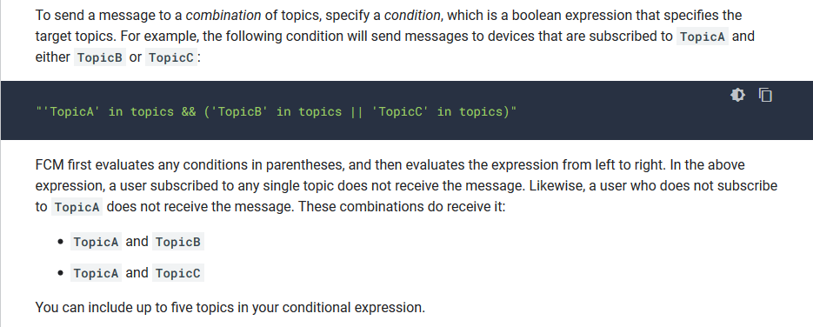Click TopicC in the second bullet item
813x327 pixels.
pos(178,273)
